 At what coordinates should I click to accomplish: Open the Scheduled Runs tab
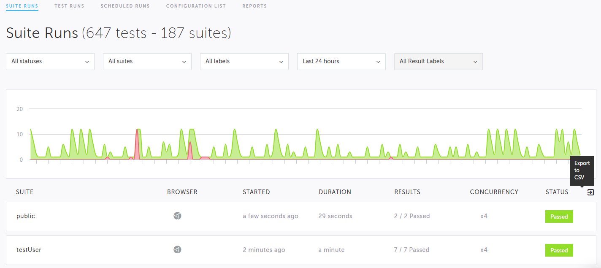[125, 6]
